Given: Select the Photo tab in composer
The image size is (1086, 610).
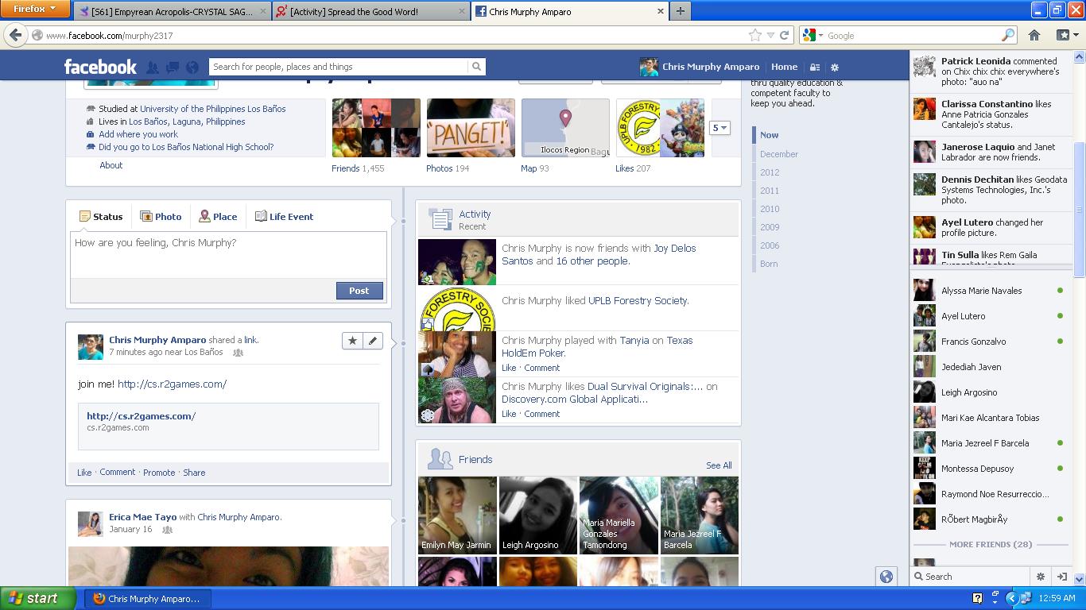Looking at the screenshot, I should coord(161,217).
